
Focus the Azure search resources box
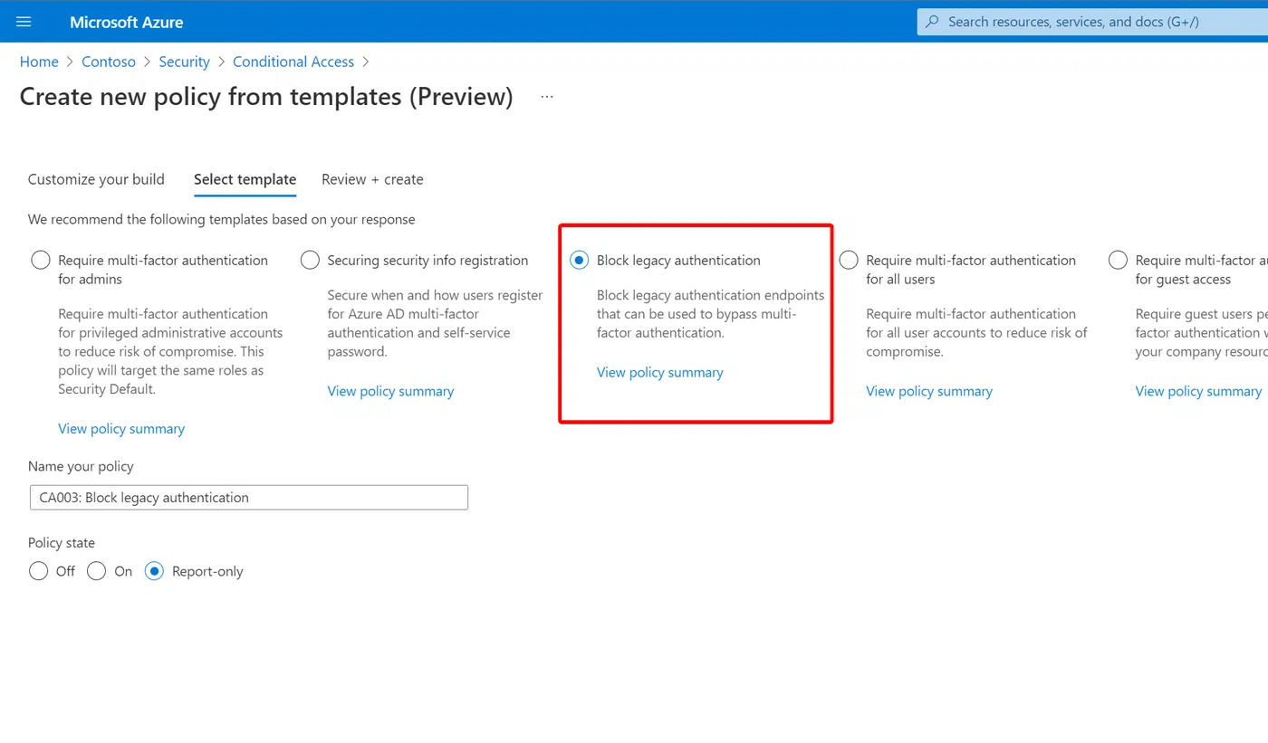(1092, 22)
